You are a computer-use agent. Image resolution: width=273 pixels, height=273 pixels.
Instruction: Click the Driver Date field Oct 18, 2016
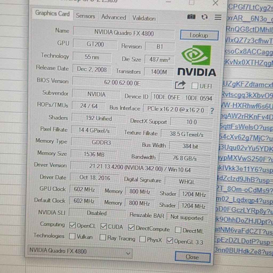pos(95,178)
